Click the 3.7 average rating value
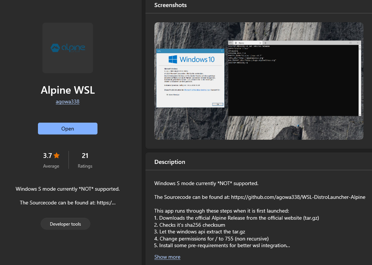Image resolution: width=372 pixels, height=265 pixels. 47,155
